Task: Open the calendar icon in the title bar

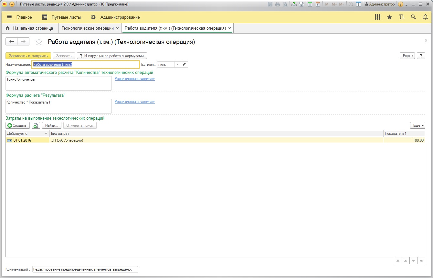Action: coord(318,4)
